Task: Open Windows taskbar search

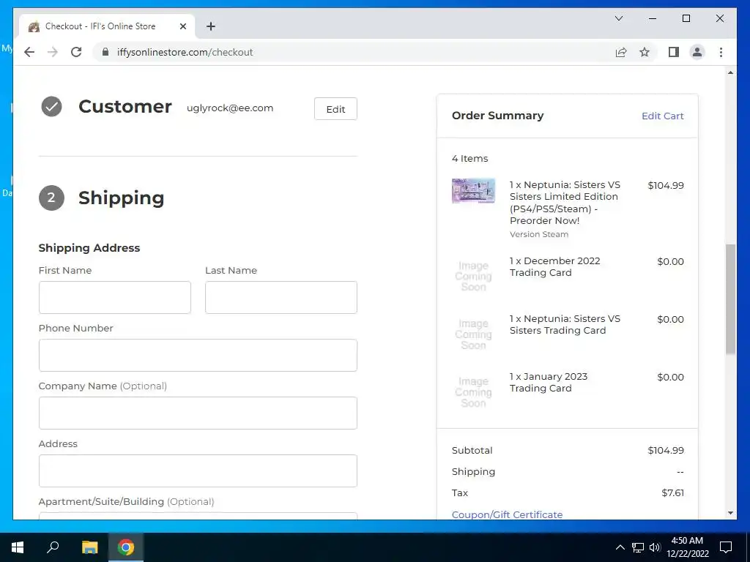Action: 53,547
